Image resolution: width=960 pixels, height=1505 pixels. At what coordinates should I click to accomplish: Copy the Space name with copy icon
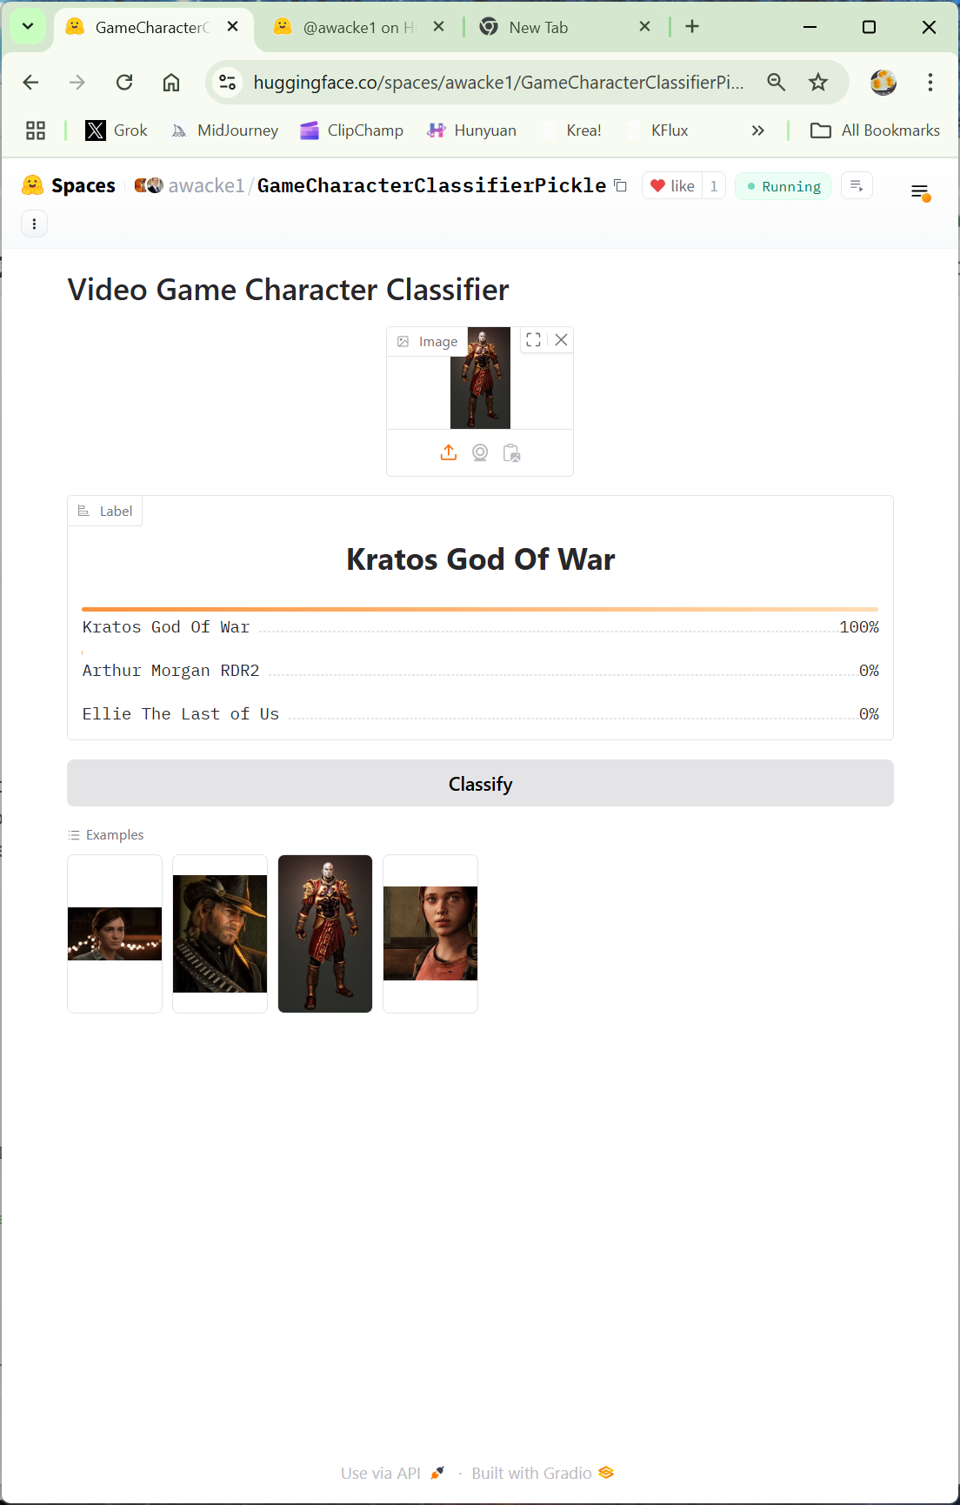(x=620, y=185)
